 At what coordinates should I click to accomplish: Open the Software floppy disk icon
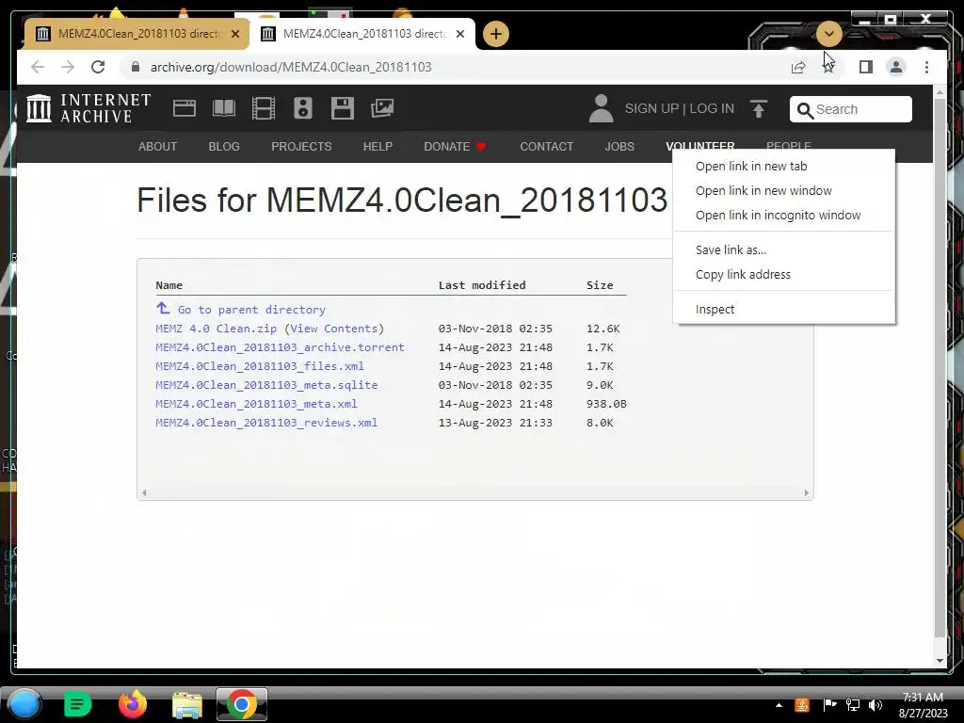click(342, 108)
